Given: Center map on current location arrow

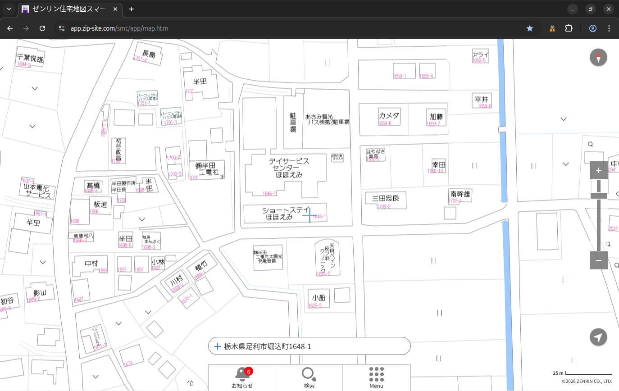Looking at the screenshot, I should [x=598, y=337].
